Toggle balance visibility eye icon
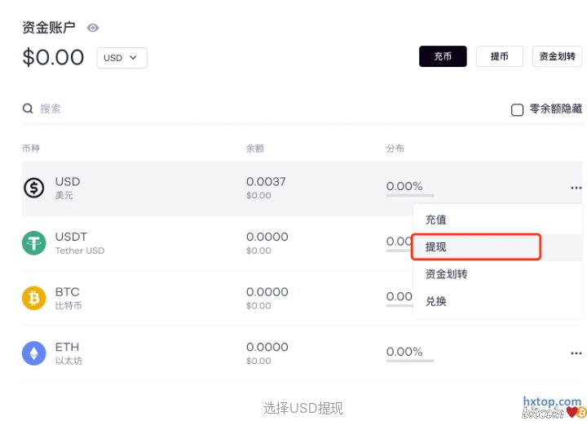The image size is (587, 421). (x=93, y=28)
